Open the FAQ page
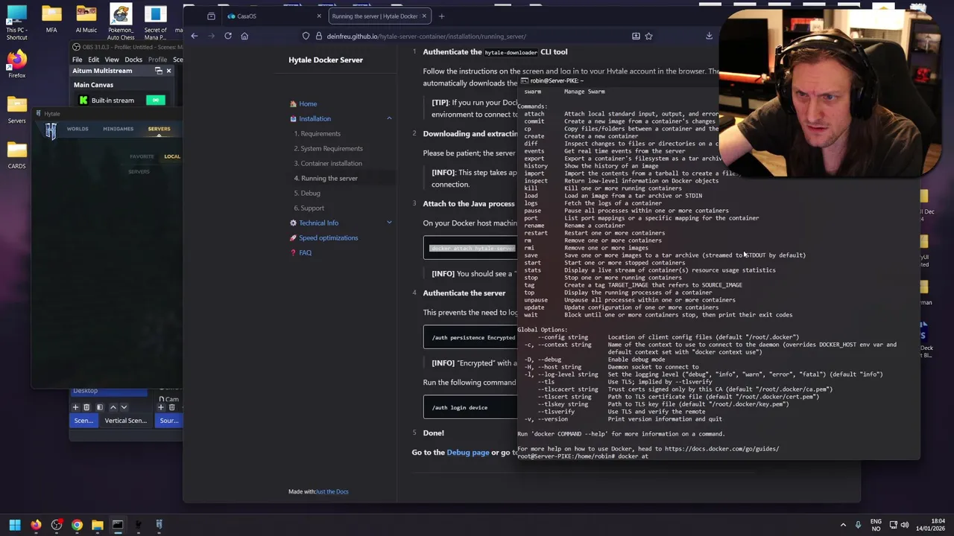954x536 pixels. click(x=305, y=252)
